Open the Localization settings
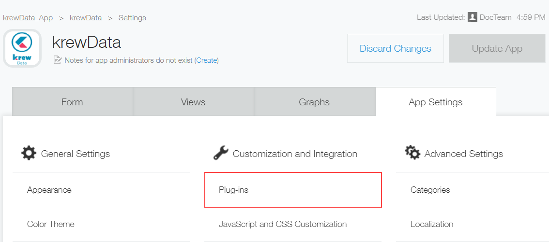This screenshot has height=242, width=549. tap(473, 224)
